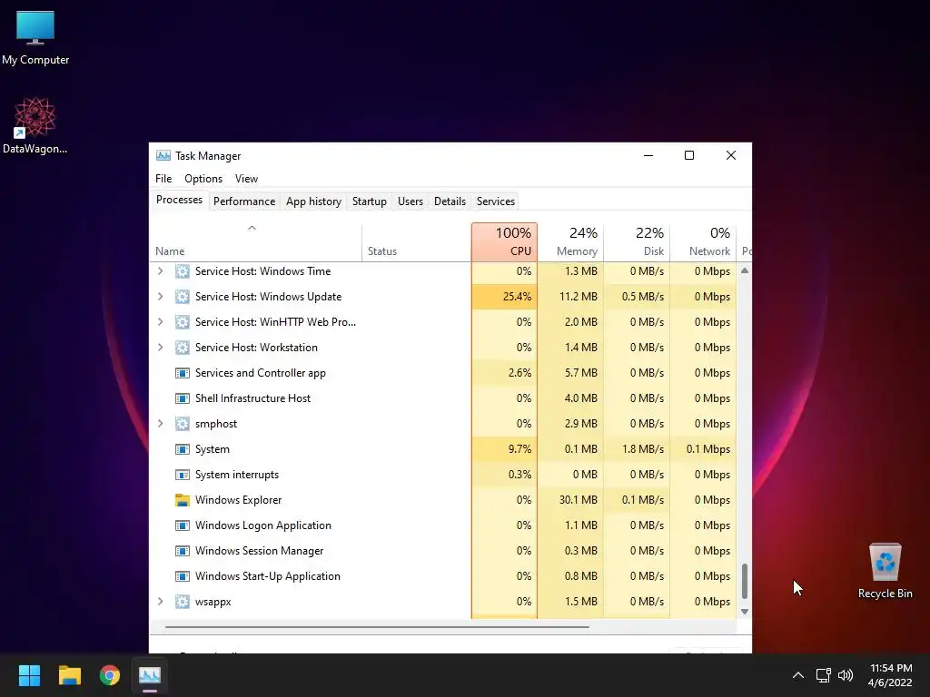
Task: Expand Service Host: Workstation group
Action: 160,348
